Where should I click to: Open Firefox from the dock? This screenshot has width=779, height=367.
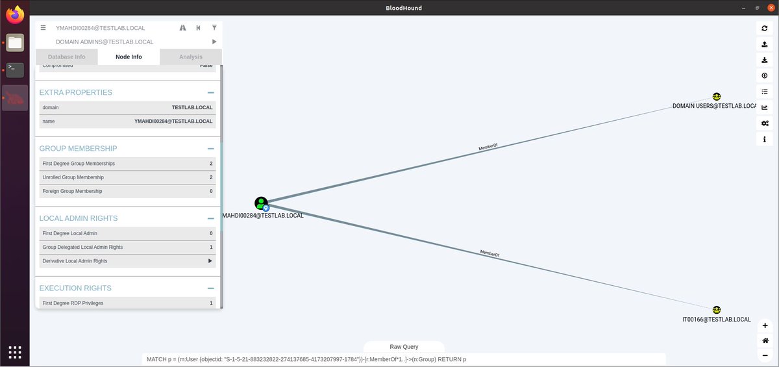(x=15, y=14)
